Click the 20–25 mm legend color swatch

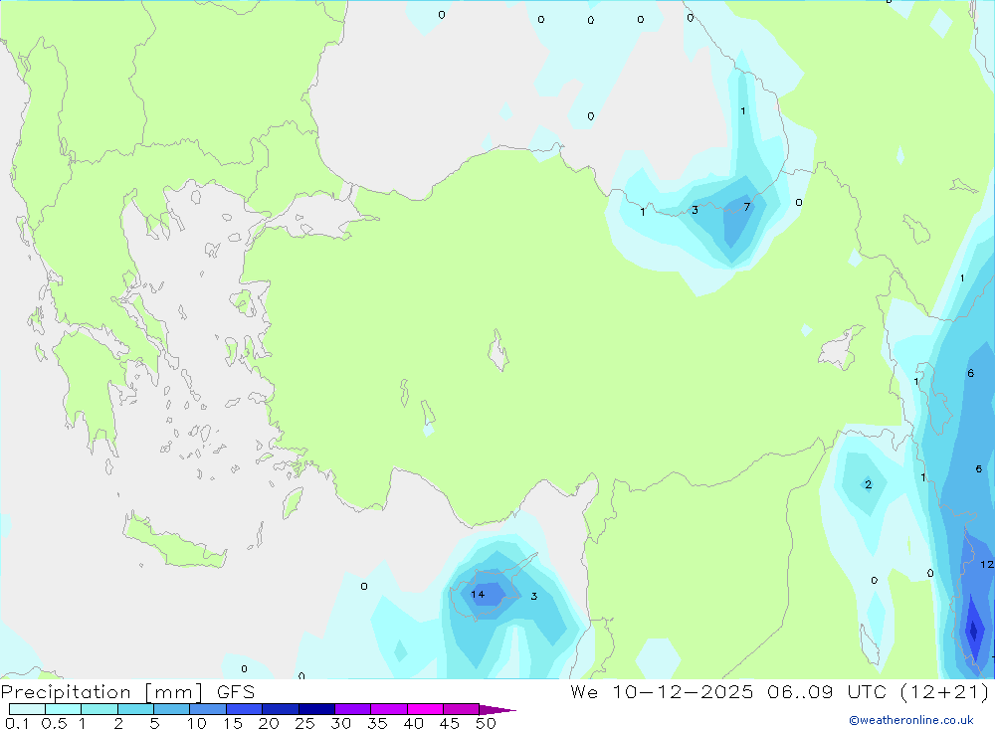click(x=281, y=709)
